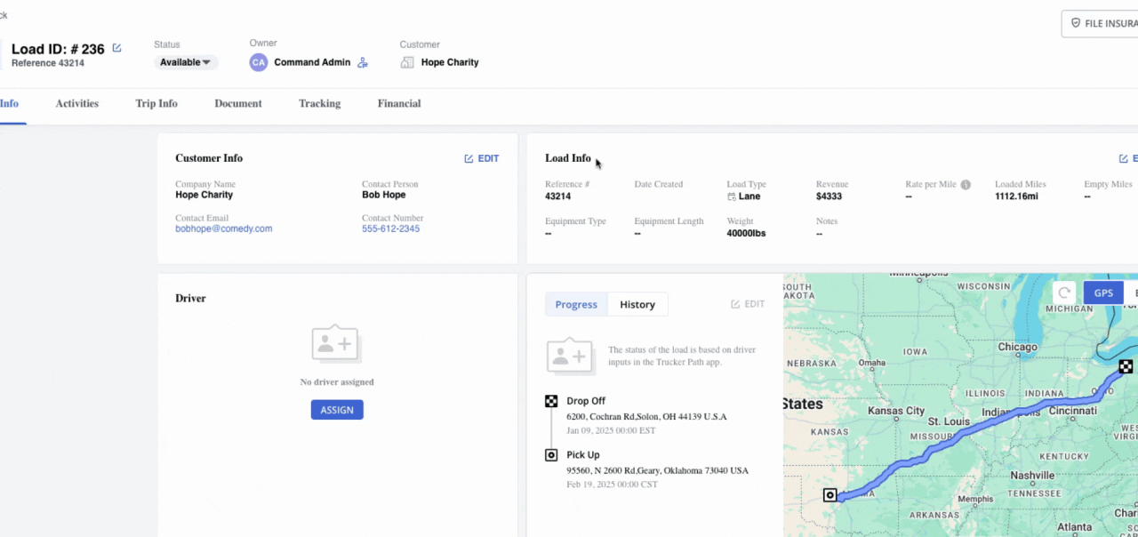
Task: Switch to the History toggle view
Action: (637, 304)
